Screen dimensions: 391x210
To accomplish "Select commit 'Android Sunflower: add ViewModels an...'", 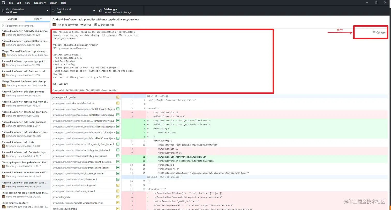I will [x=25, y=134].
